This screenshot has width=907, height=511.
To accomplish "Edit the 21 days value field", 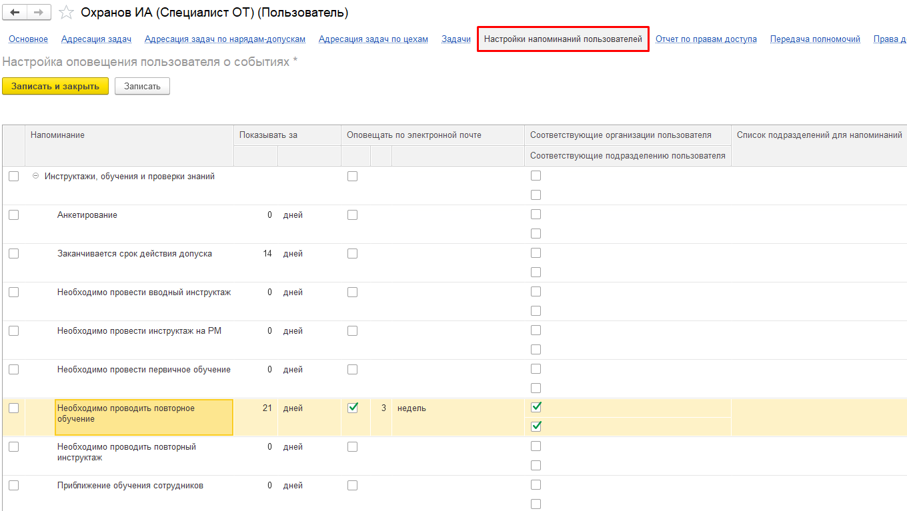I will (x=256, y=408).
